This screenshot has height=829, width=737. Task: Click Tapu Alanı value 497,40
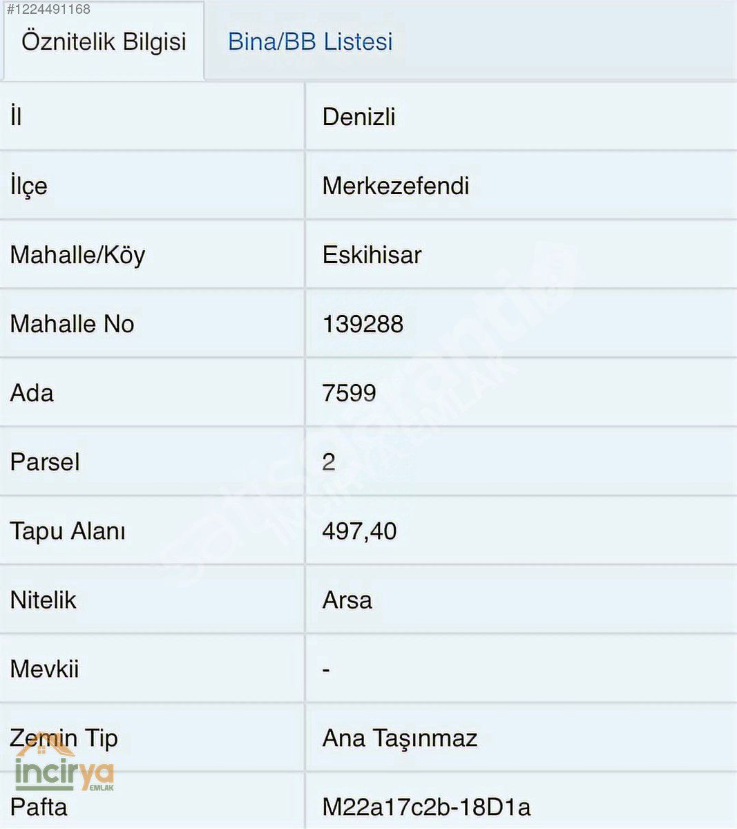pyautogui.click(x=359, y=531)
